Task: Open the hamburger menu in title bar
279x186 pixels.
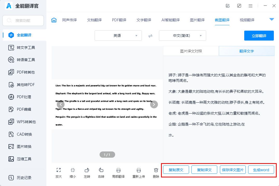Action: (250, 6)
